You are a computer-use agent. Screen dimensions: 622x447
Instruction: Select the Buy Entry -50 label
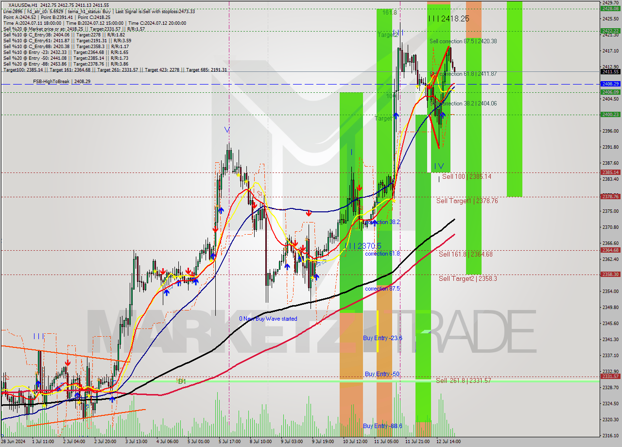point(382,374)
